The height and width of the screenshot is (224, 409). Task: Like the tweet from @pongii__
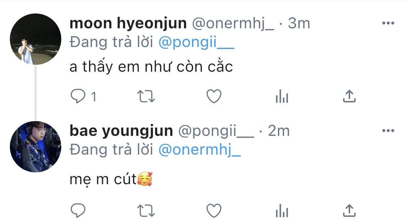pyautogui.click(x=214, y=210)
